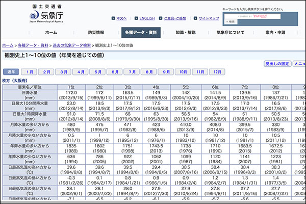Click the 日最大1時間降水量 row header
Image resolution: width=306 pixels, height=204 pixels.
click(x=30, y=117)
